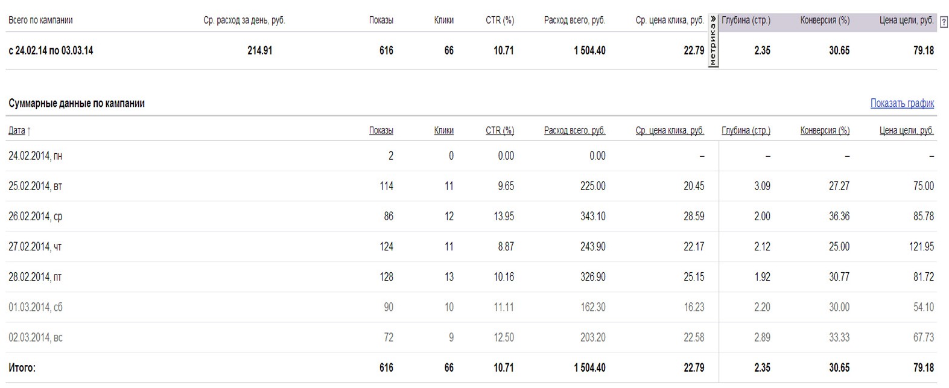The height and width of the screenshot is (388, 949).
Task: Click the Суммарные данные по кампании heading
Action: tap(77, 103)
